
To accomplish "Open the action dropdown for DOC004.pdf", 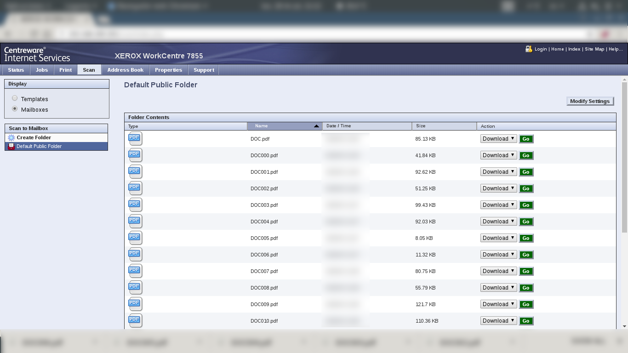I will click(499, 222).
